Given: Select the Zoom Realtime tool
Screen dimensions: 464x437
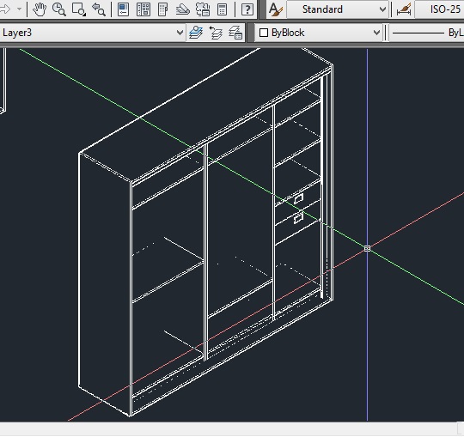Looking at the screenshot, I should click(x=59, y=9).
